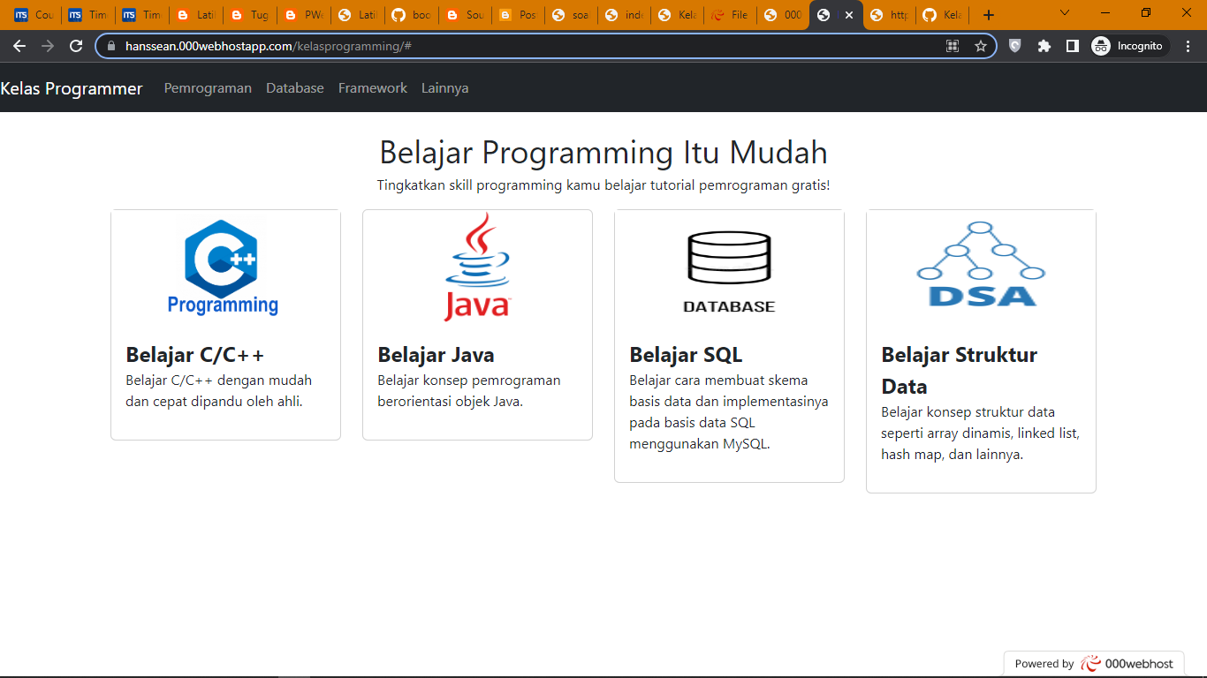Image resolution: width=1207 pixels, height=678 pixels.
Task: Switch to the 'PW' Blogger tab
Action: 302,15
